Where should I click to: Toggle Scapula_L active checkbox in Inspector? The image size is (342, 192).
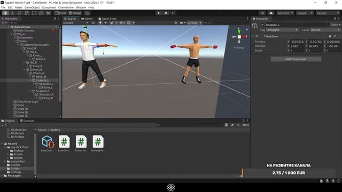coord(262,25)
